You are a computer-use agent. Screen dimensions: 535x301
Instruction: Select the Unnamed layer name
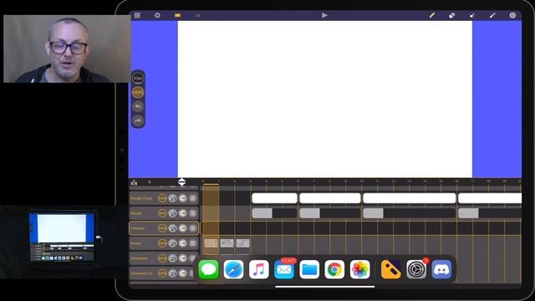pyautogui.click(x=139, y=258)
